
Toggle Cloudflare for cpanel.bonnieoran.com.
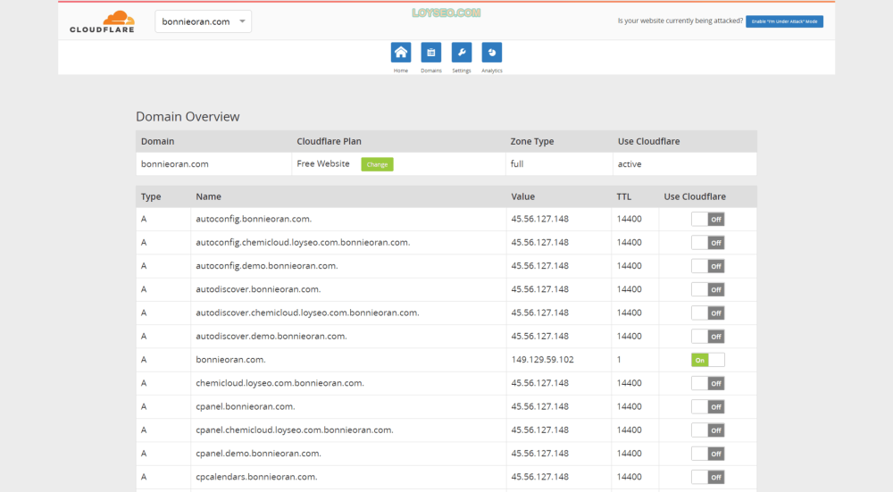(x=708, y=407)
